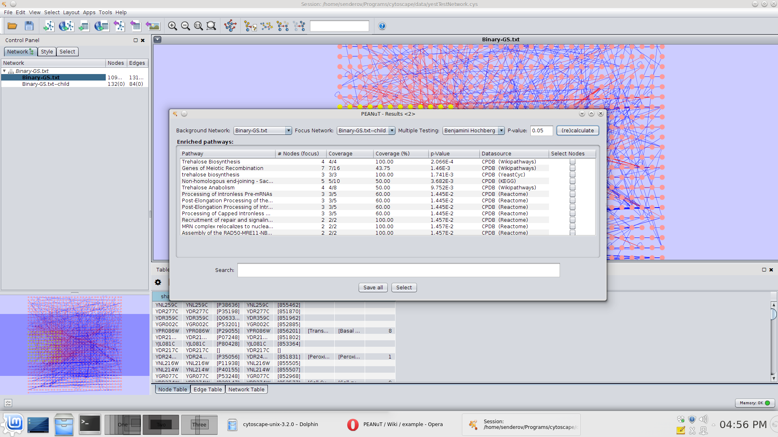778x437 pixels.
Task: Tick checkbox for Processing of Capped Intronless row
Action: [x=573, y=213]
